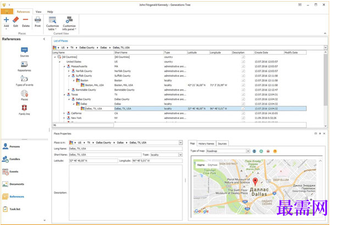Collapse the Massachusetts tree node
Screen dimensions: 338x225
tap(64, 66)
